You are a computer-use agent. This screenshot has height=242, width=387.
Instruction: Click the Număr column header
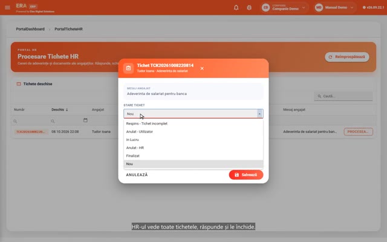click(19, 110)
